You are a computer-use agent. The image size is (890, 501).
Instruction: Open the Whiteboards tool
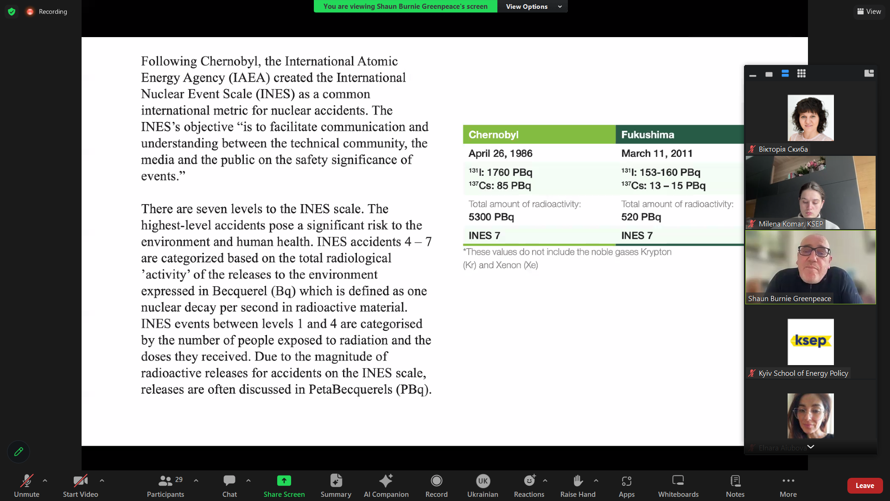pos(678,485)
